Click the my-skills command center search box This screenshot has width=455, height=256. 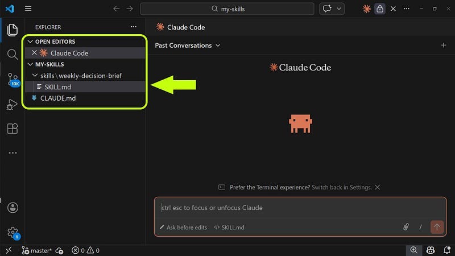(227, 9)
